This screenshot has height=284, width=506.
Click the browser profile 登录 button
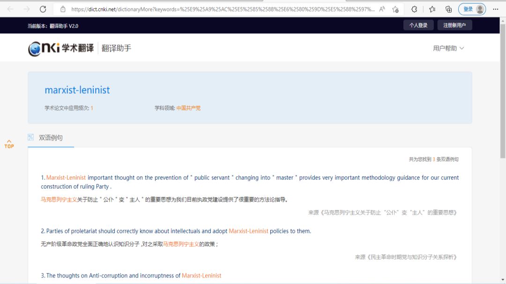coord(472,9)
